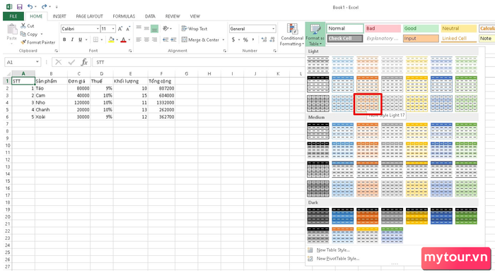Click the Redo arrow icon

[x=44, y=6]
